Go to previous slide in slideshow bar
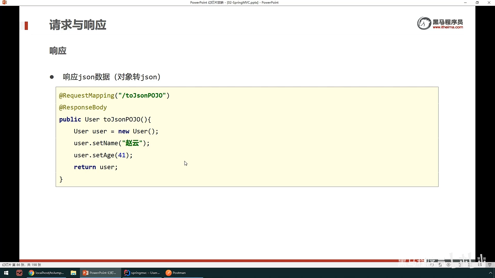495x278 pixels. click(432, 265)
